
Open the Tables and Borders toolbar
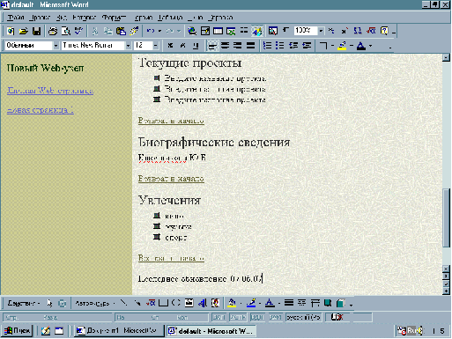click(205, 31)
